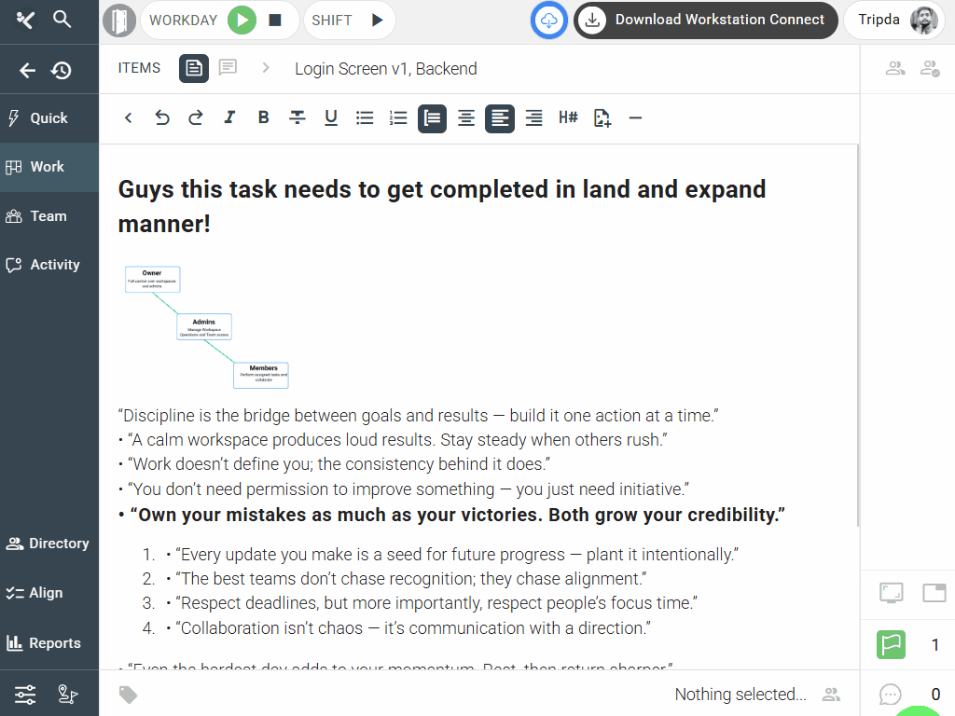Apply strikethrough formatting from toolbar
The image size is (955, 716).
point(298,117)
